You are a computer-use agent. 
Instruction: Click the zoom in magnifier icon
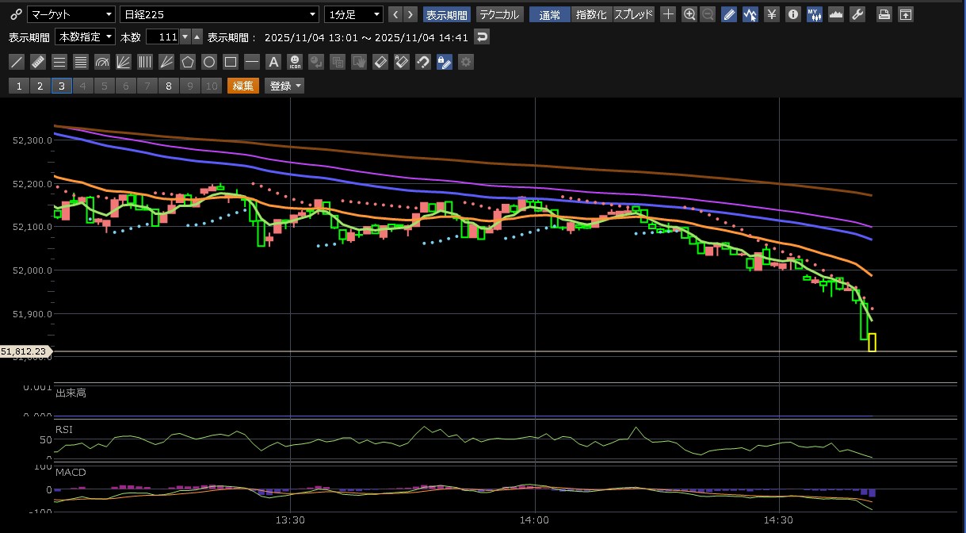pos(689,14)
